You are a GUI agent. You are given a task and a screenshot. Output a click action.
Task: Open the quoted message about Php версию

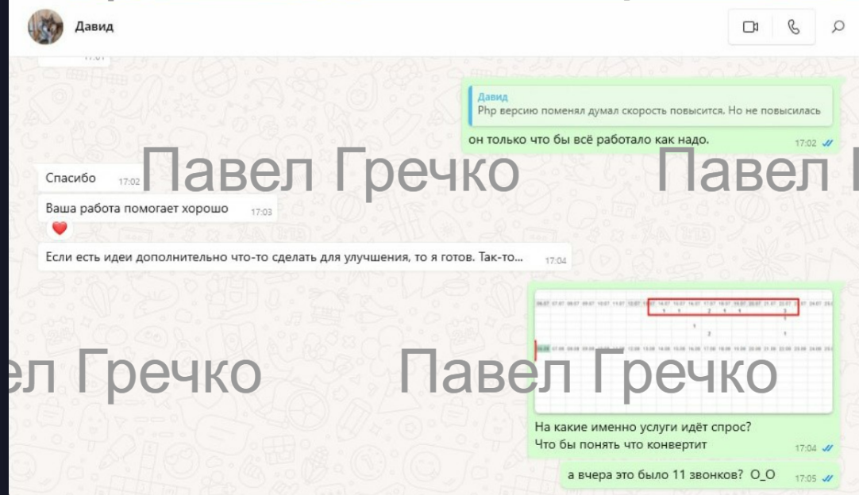click(x=650, y=106)
